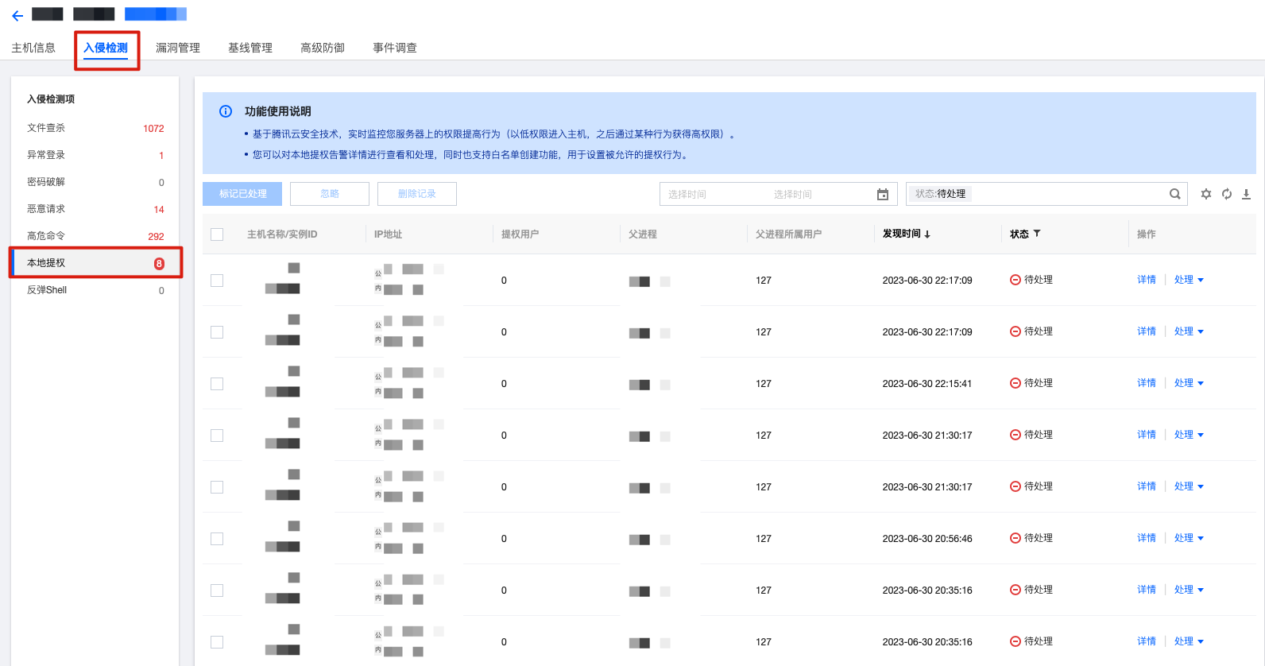Select the 22:15:41 row checkbox
Image resolution: width=1265 pixels, height=666 pixels.
click(x=217, y=384)
